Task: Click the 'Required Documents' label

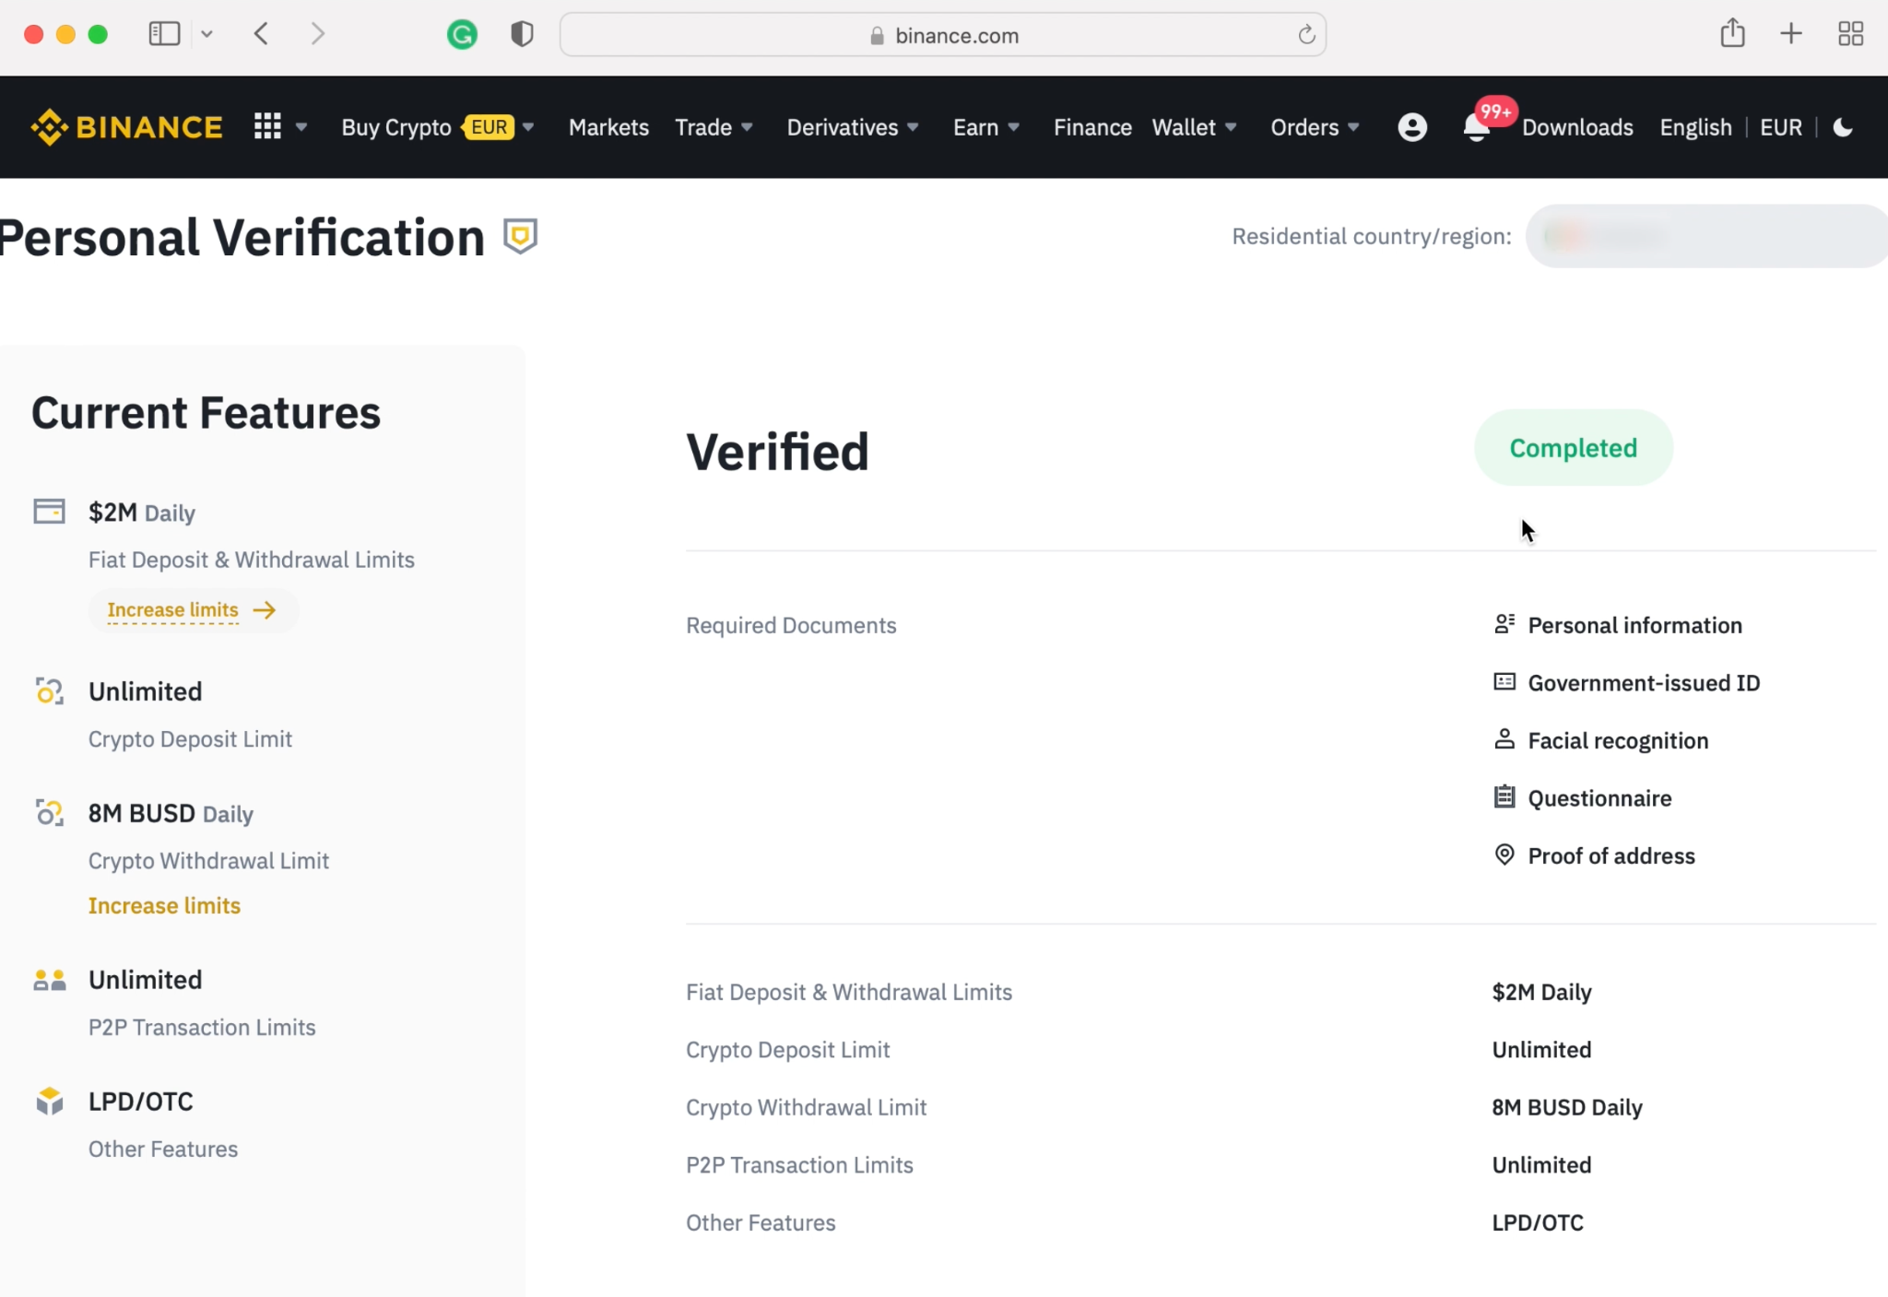Action: click(791, 625)
